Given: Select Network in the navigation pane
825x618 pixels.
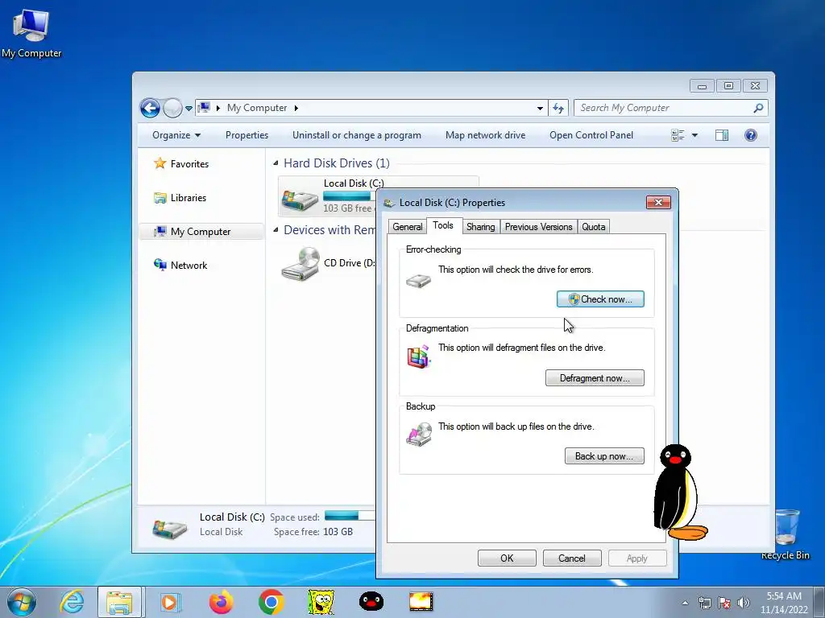Looking at the screenshot, I should 180,265.
